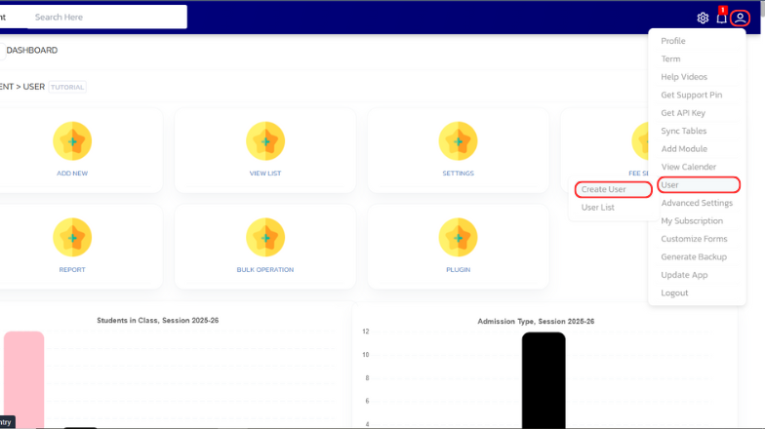The width and height of the screenshot is (765, 429).
Task: Expand the User menu entry
Action: [699, 185]
